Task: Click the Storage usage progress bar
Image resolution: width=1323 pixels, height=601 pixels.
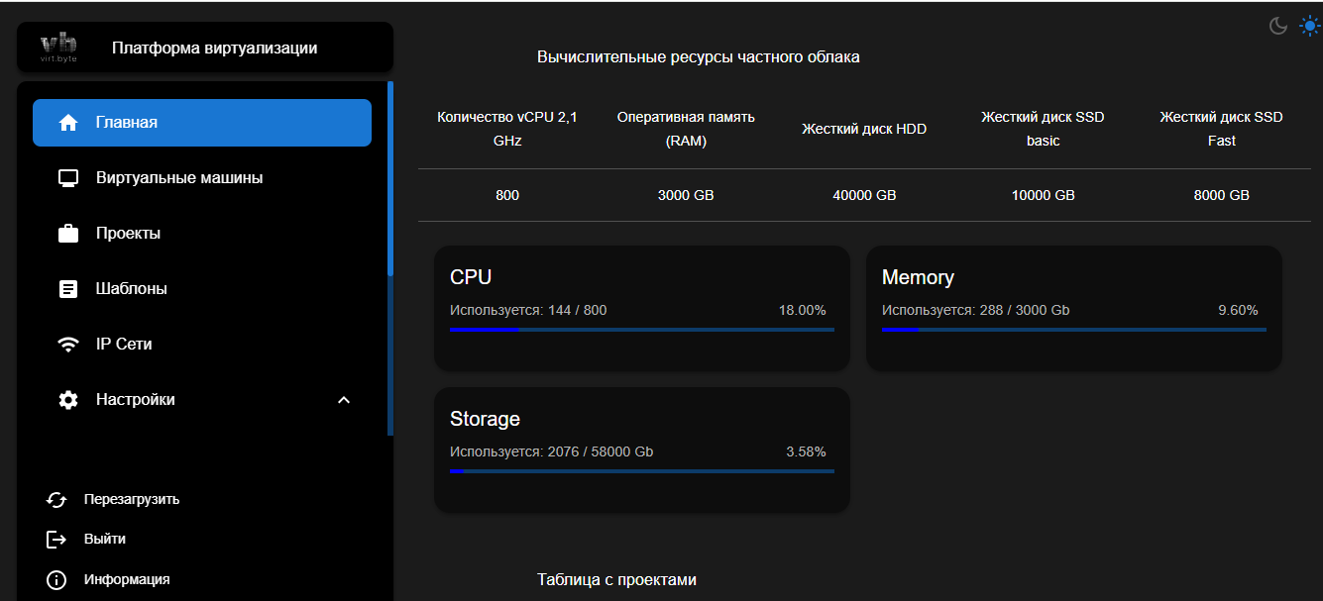Action: pyautogui.click(x=641, y=471)
